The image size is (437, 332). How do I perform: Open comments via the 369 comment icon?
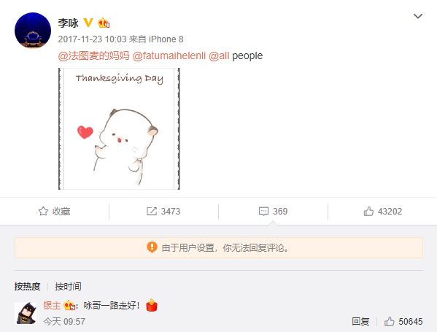tap(273, 212)
